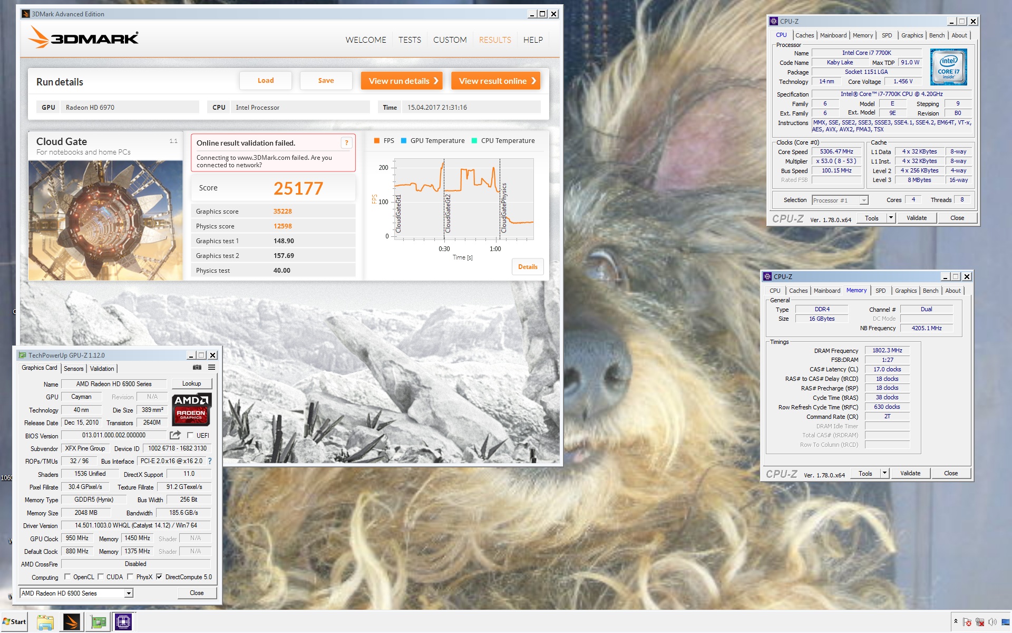The image size is (1012, 633).
Task: Click the Load button in Run details
Action: tap(266, 81)
